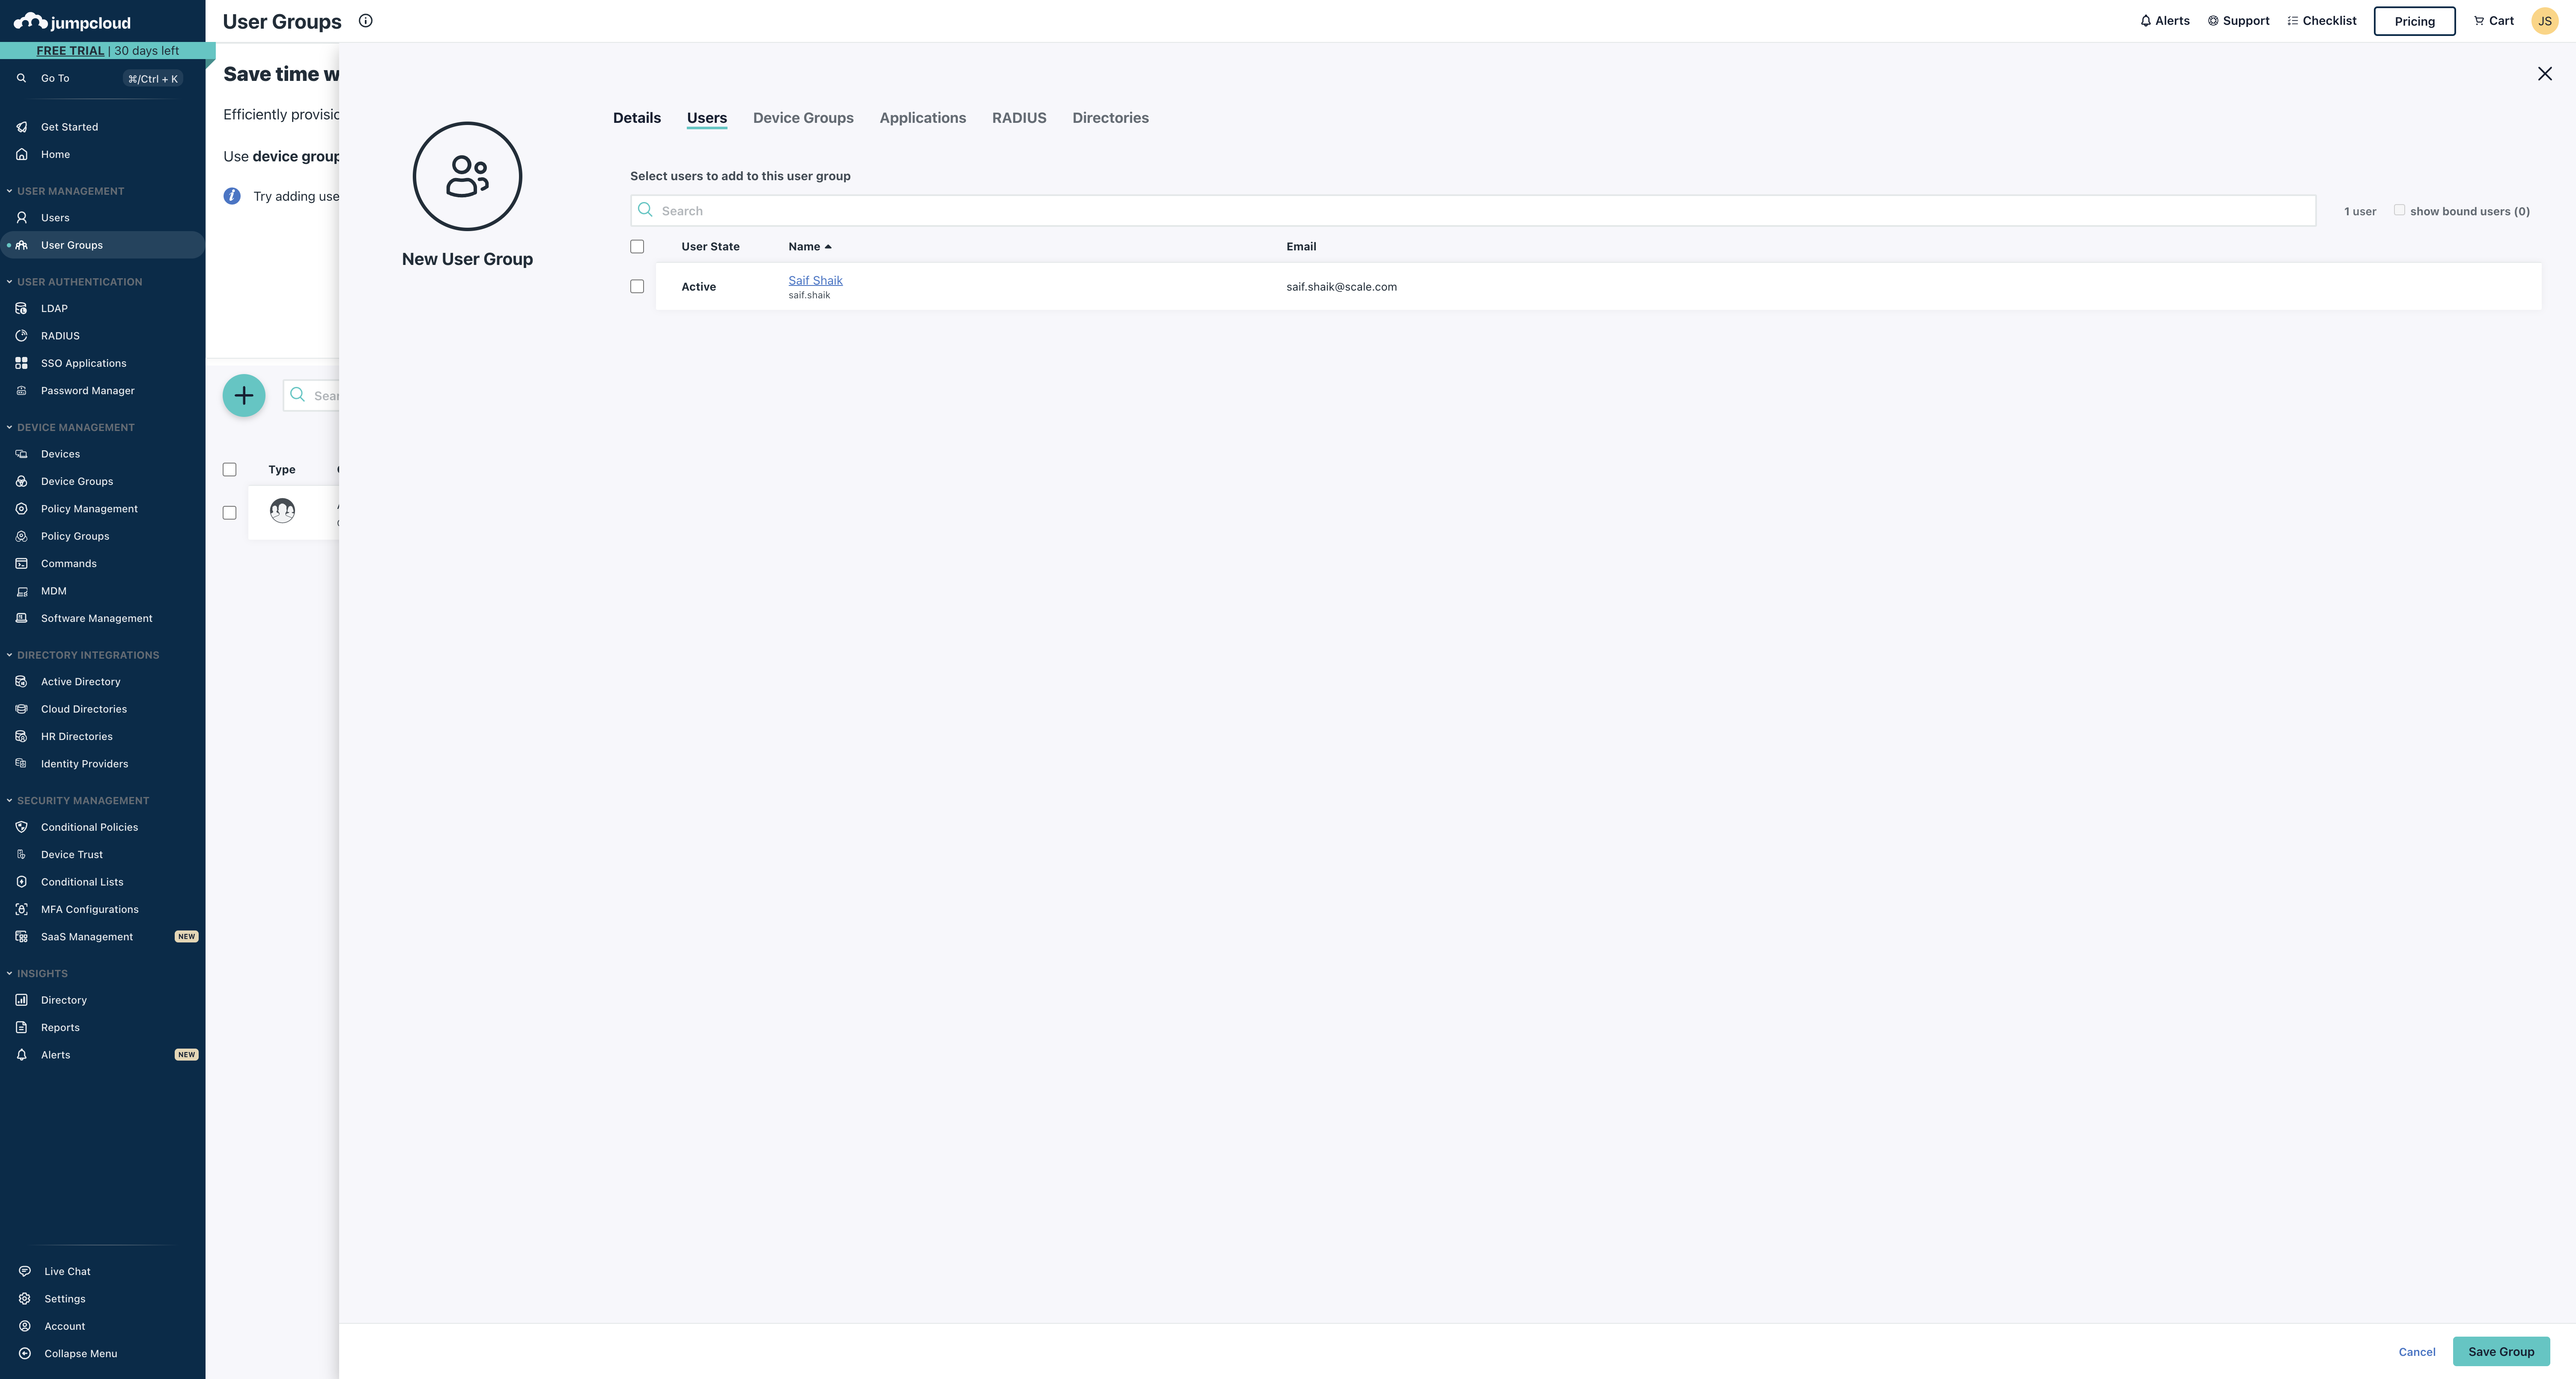Open Alerts in the top bar

[x=2164, y=21]
